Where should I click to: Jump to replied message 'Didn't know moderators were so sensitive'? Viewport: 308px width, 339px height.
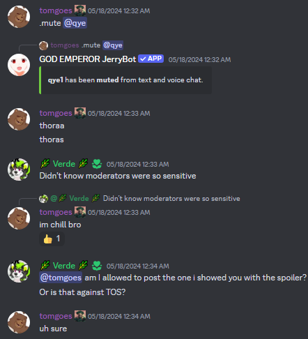coord(171,199)
